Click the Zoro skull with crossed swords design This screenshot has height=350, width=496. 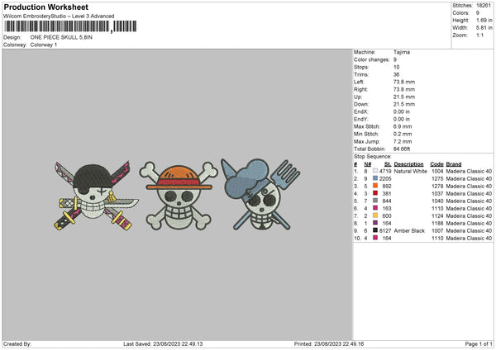[96, 196]
